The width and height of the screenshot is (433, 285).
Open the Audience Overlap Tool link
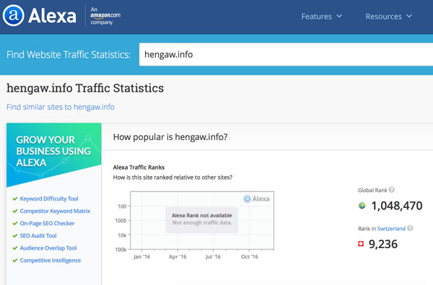(48, 248)
